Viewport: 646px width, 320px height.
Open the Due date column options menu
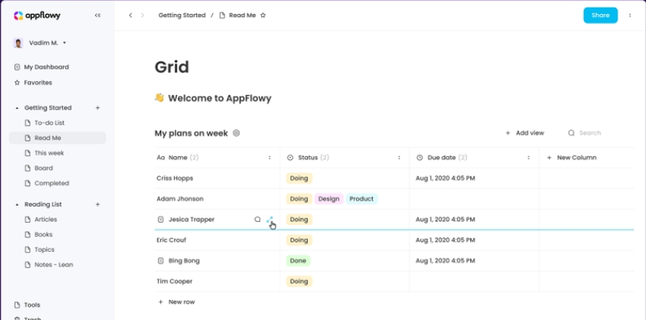528,158
